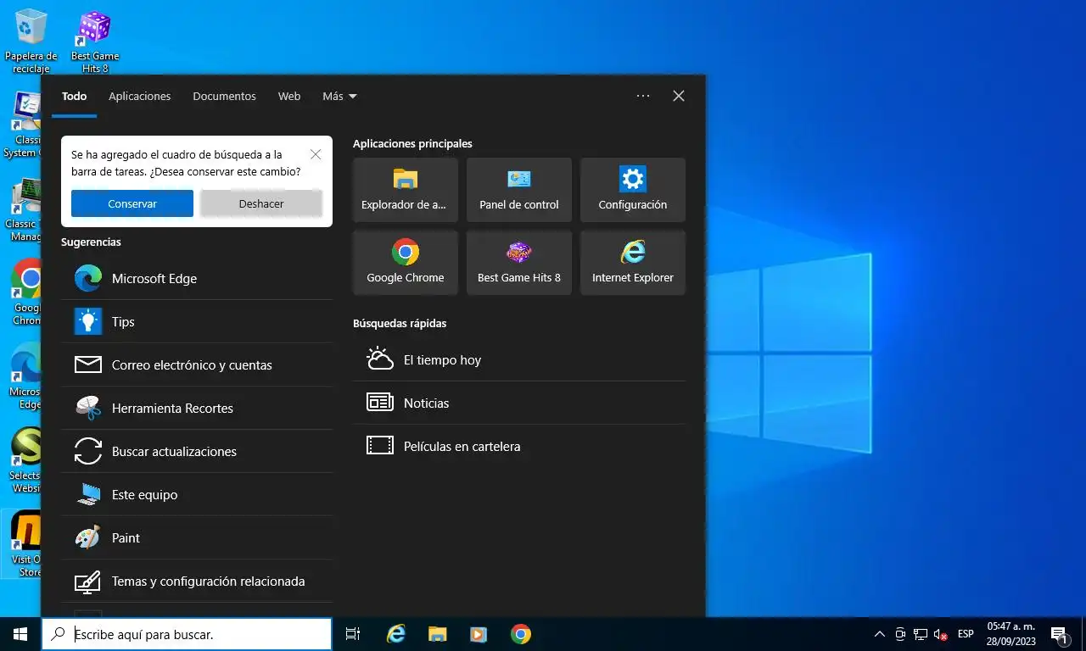Search El tiempo hoy
This screenshot has width=1086, height=651.
tap(519, 359)
